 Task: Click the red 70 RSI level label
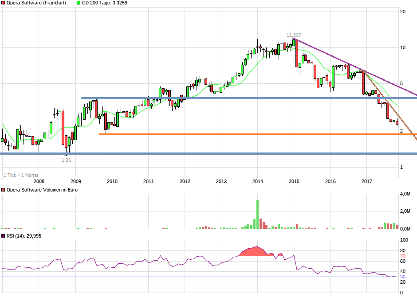403,256
